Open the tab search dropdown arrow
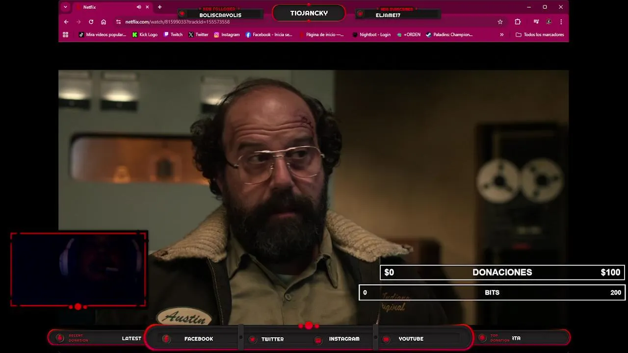Image resolution: width=628 pixels, height=353 pixels. click(65, 7)
